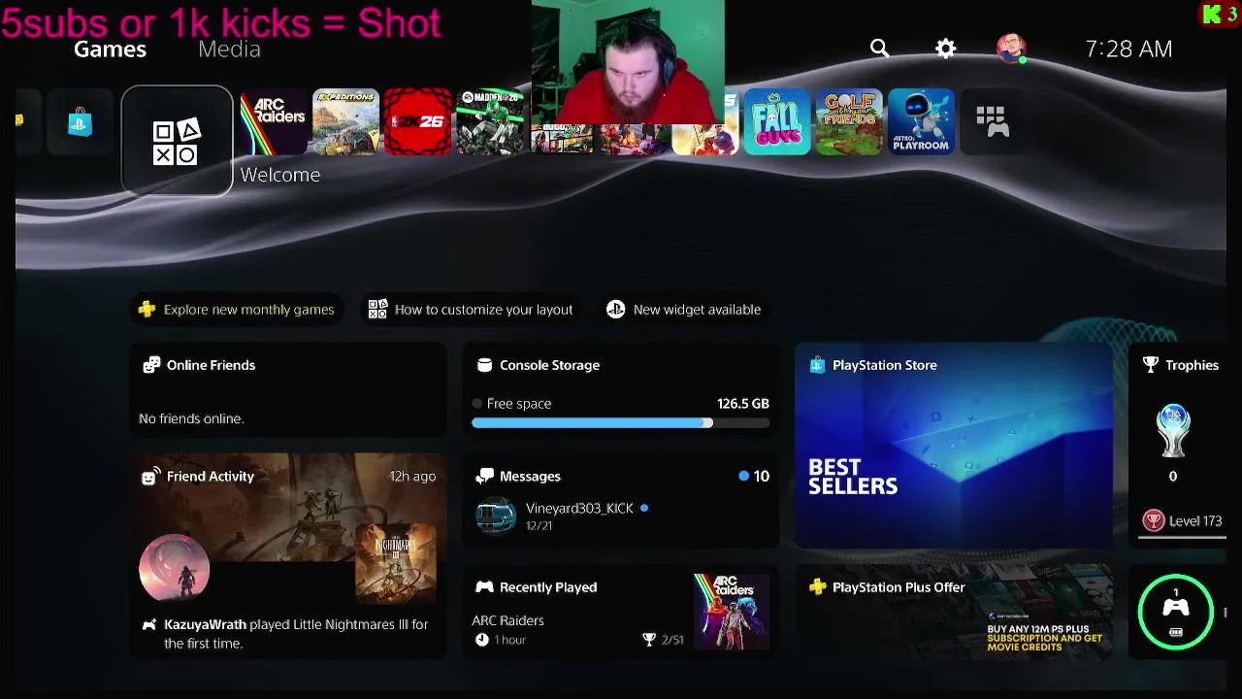Launch ARC Raiders from the game row

click(x=273, y=122)
